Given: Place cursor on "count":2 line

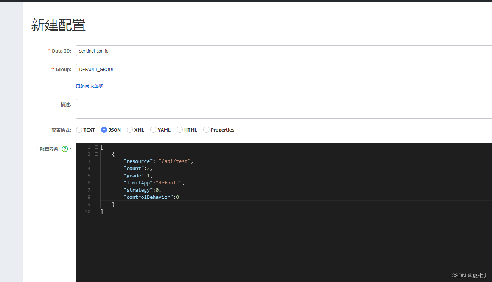Looking at the screenshot, I should click(x=138, y=168).
